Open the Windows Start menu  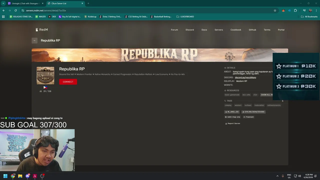[5, 176]
